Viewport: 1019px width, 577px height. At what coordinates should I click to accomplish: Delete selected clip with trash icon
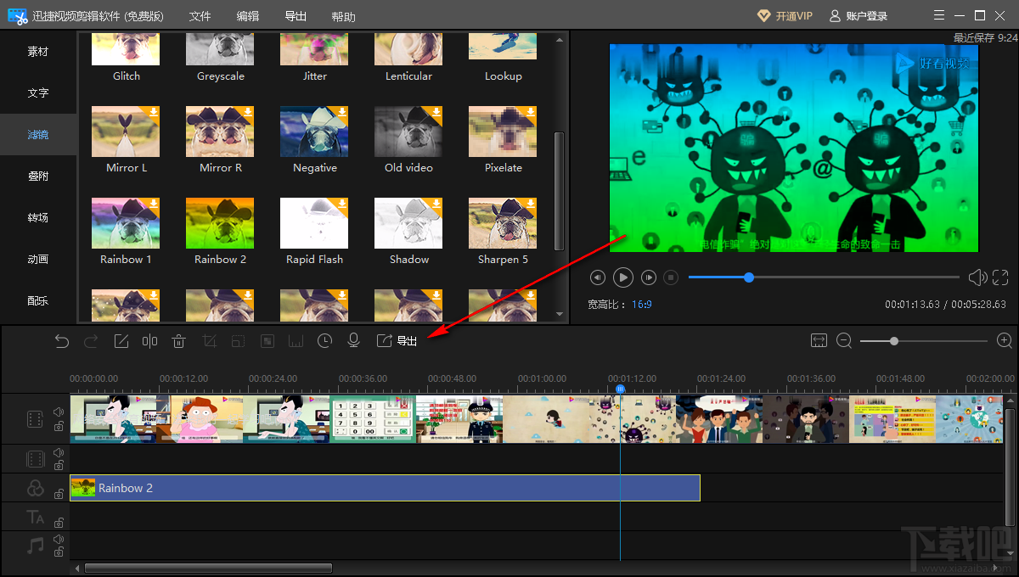pos(178,341)
